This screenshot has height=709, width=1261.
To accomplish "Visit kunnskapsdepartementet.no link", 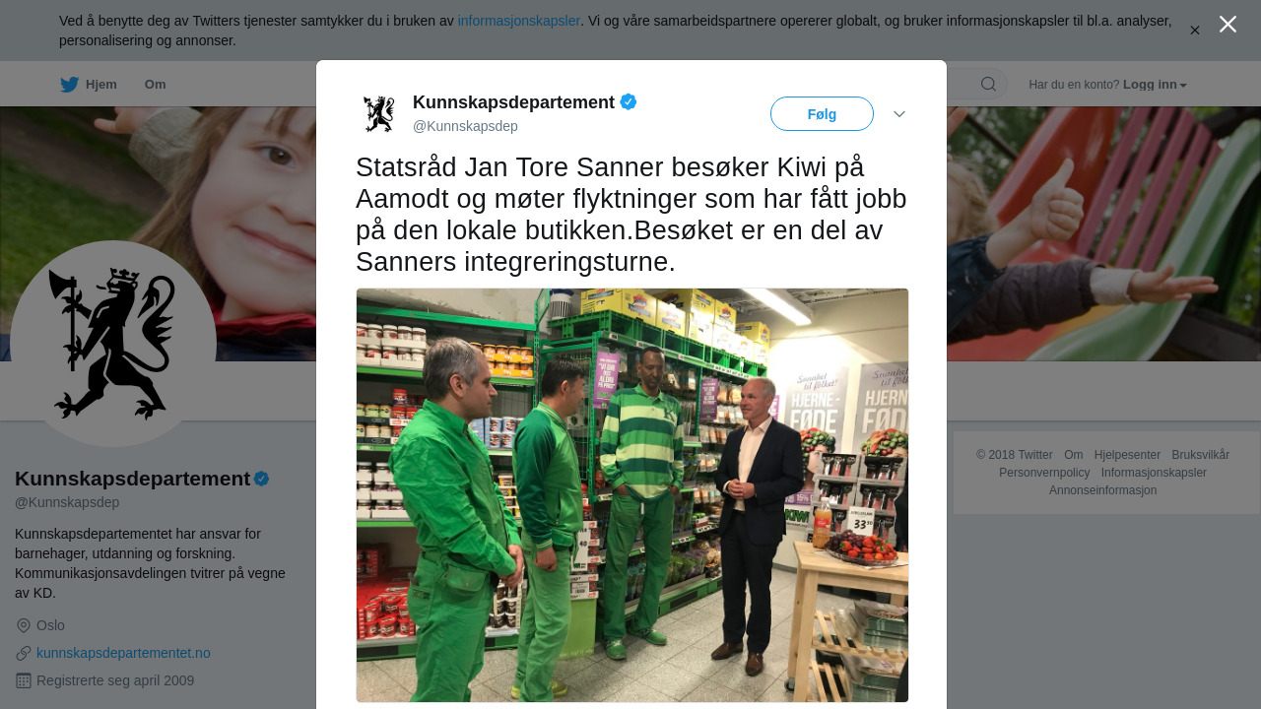I will (x=123, y=653).
